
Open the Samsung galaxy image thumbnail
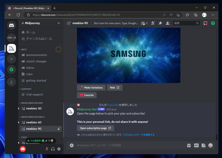tap(129, 56)
